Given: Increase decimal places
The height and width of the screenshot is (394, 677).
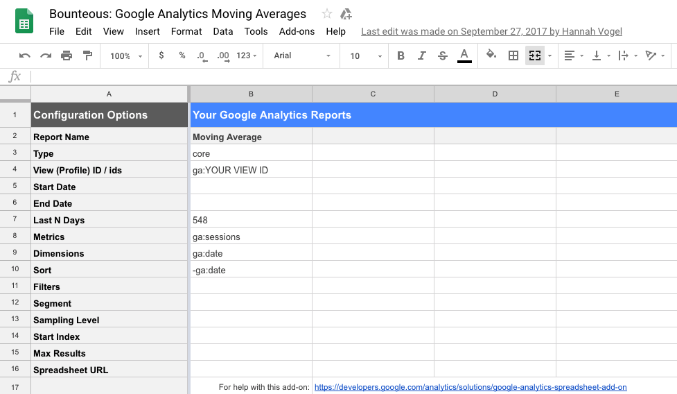Looking at the screenshot, I should point(223,56).
